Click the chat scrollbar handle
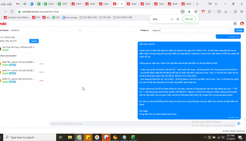This screenshot has height=141, width=246. pyautogui.click(x=244, y=119)
